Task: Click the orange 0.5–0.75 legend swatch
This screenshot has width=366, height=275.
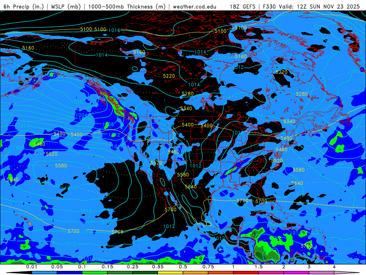Action: point(196,273)
